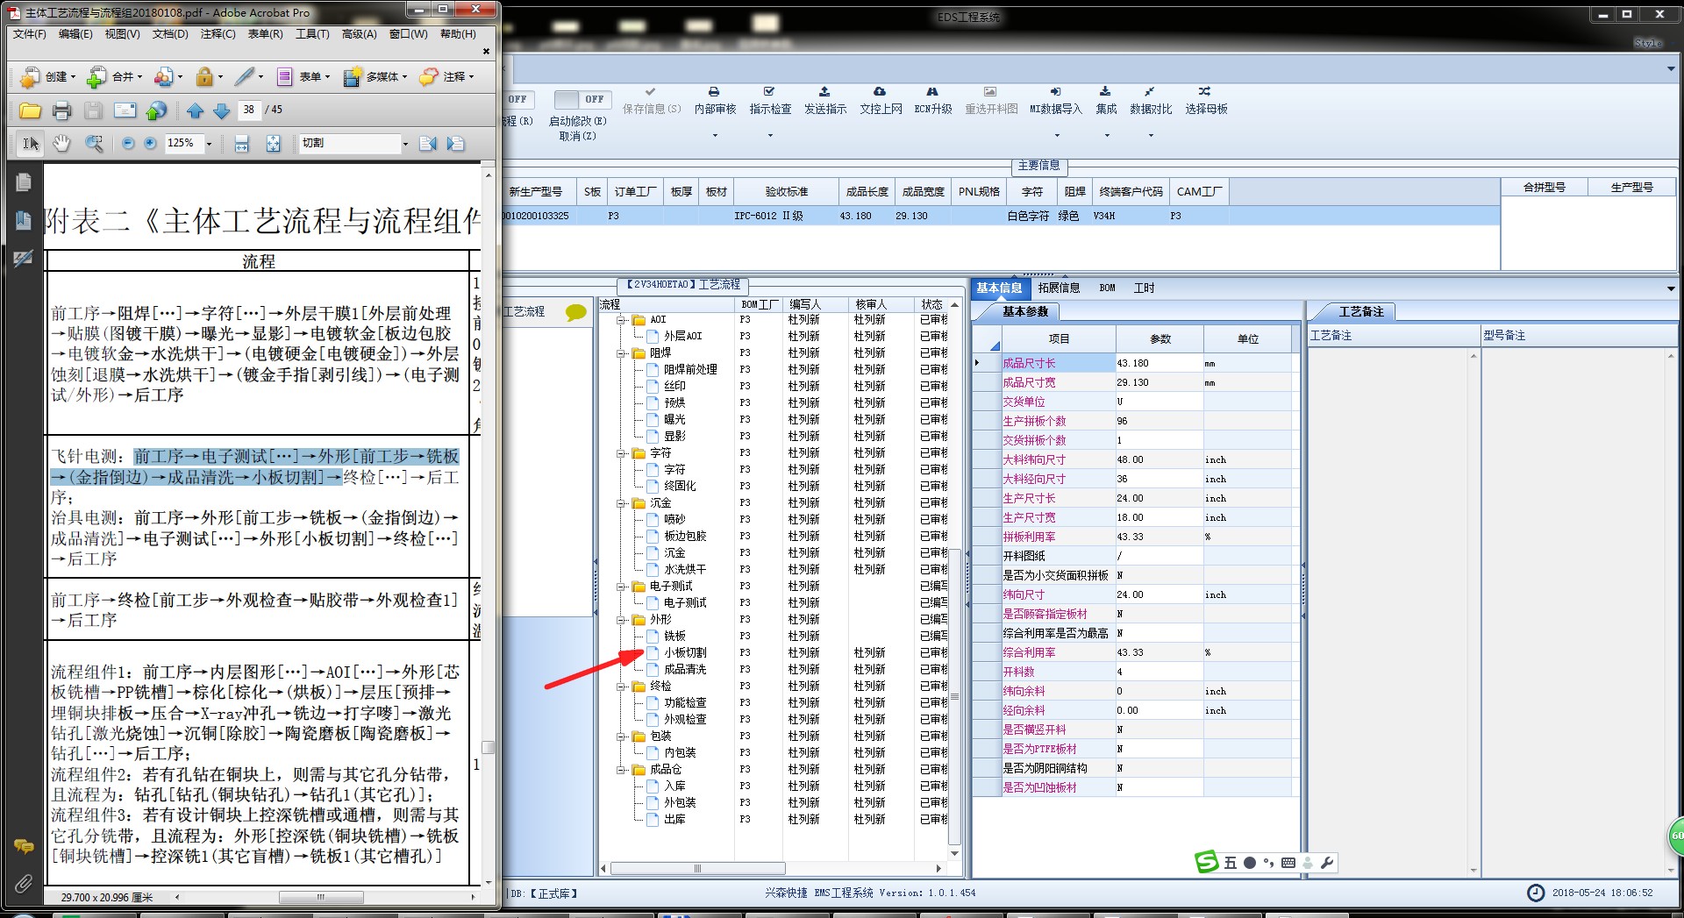Go to previous PDF page with up arrow
The width and height of the screenshot is (1684, 918).
tap(195, 110)
